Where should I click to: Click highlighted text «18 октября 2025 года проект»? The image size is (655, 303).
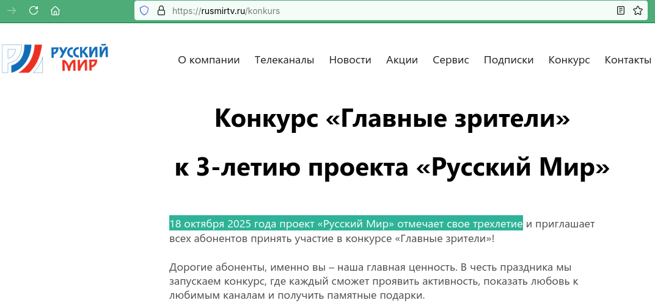coord(242,224)
